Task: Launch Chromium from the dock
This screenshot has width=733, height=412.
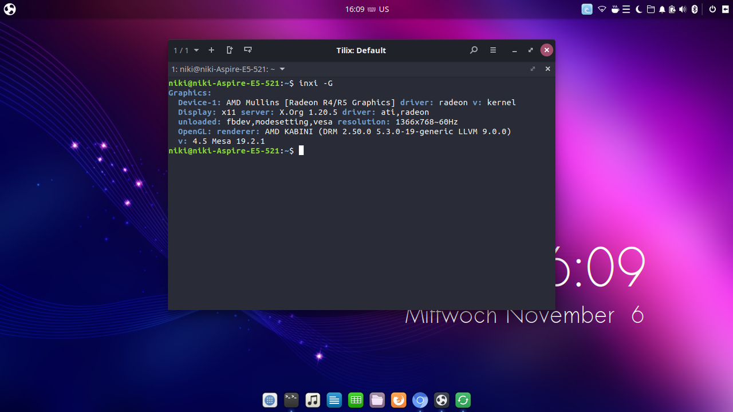Action: (420, 400)
